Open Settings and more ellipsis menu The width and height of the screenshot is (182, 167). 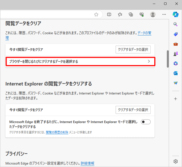point(164,15)
